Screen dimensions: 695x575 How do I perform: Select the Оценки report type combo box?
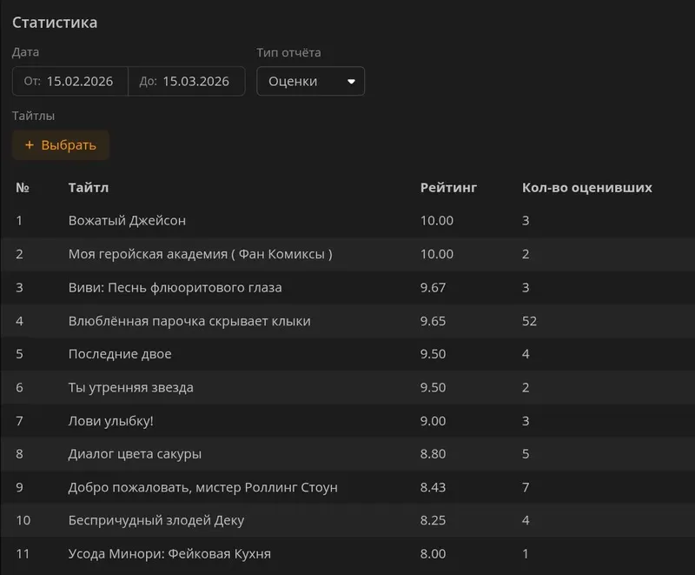click(x=310, y=82)
